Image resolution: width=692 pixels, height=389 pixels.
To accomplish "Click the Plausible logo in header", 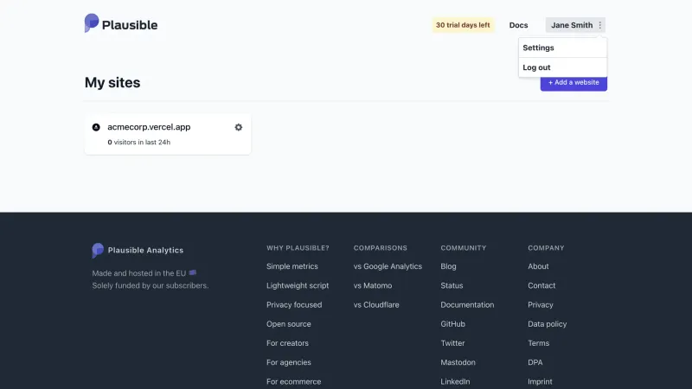I will pos(121,23).
